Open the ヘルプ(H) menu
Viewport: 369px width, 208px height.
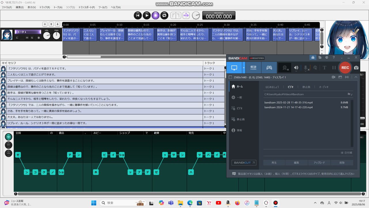pos(116,7)
